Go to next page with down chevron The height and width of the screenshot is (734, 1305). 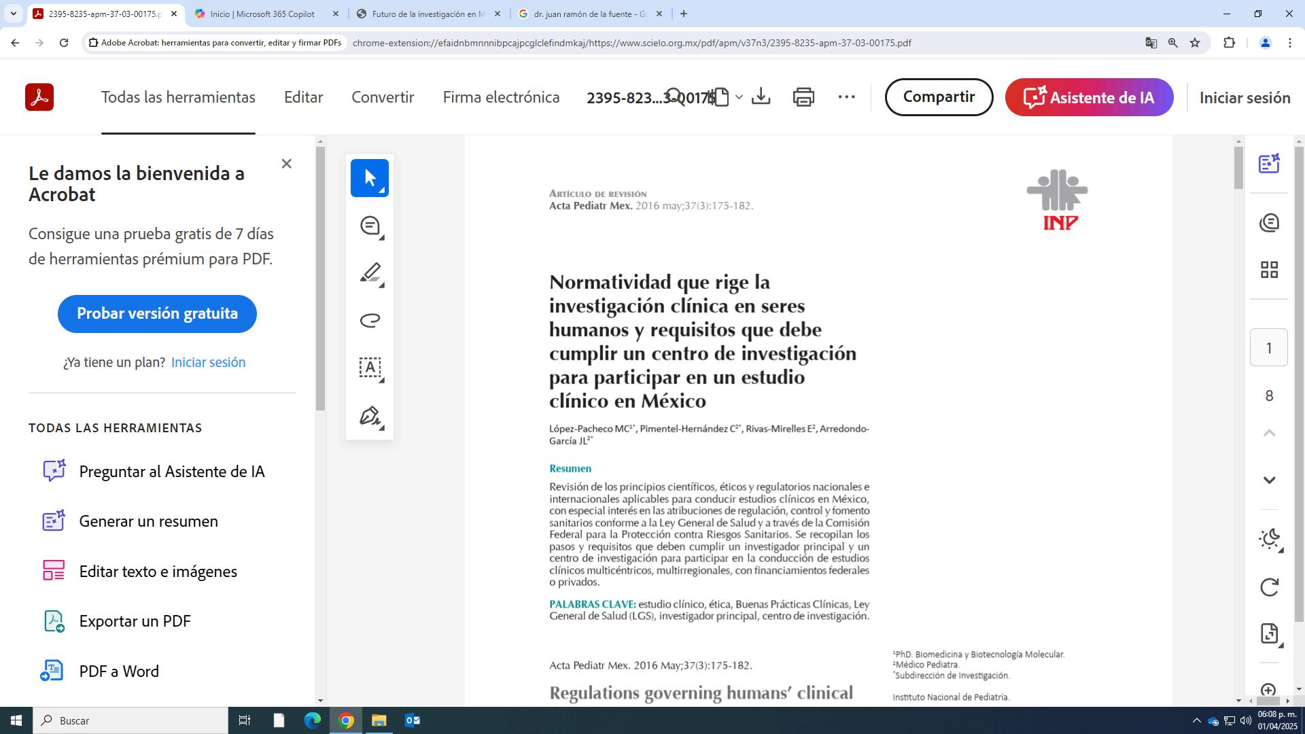[1269, 480]
